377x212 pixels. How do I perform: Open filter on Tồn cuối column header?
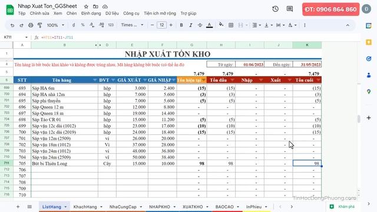[318, 80]
